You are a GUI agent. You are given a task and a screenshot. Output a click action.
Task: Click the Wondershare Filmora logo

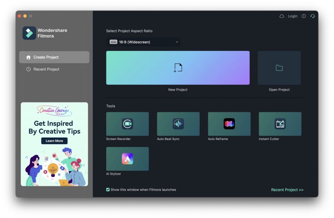29,33
